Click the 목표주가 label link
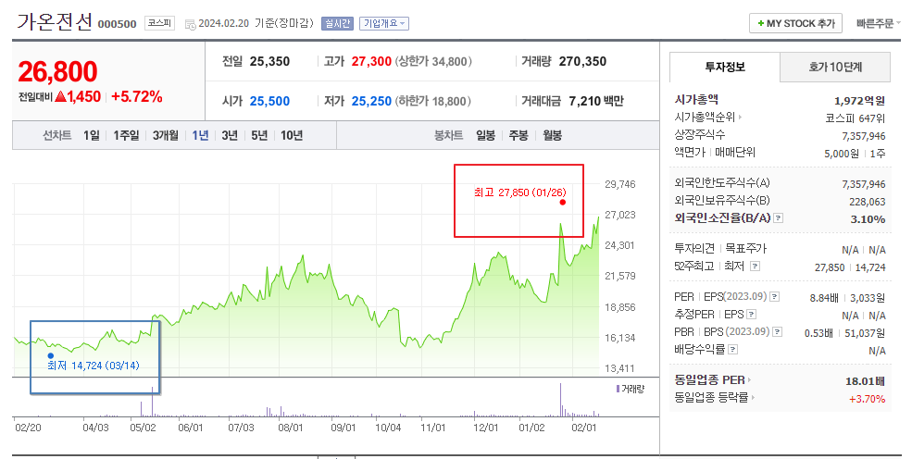 (745, 249)
